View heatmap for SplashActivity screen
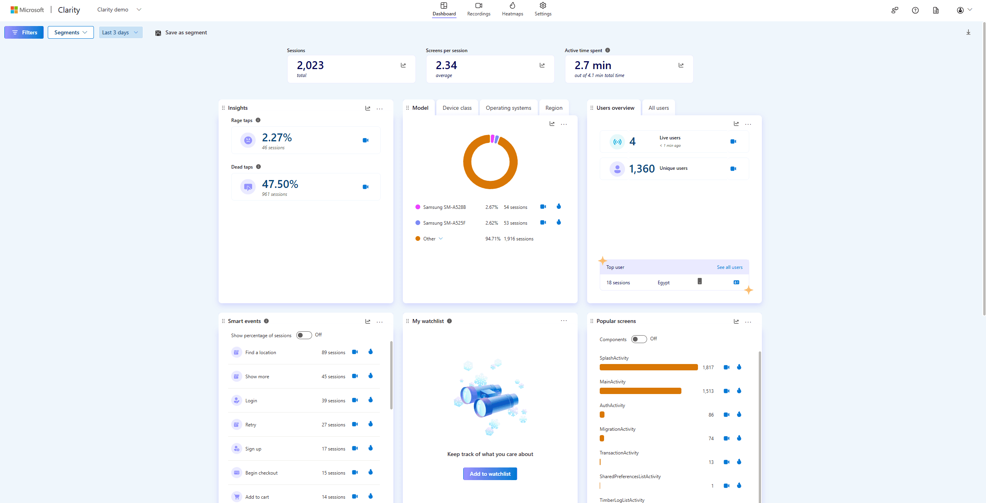 [739, 367]
